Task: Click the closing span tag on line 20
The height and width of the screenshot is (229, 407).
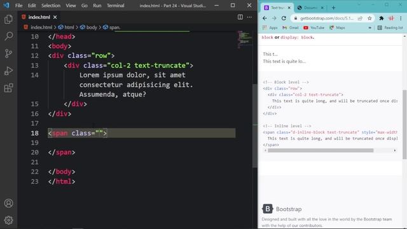Action: pyautogui.click(x=62, y=153)
